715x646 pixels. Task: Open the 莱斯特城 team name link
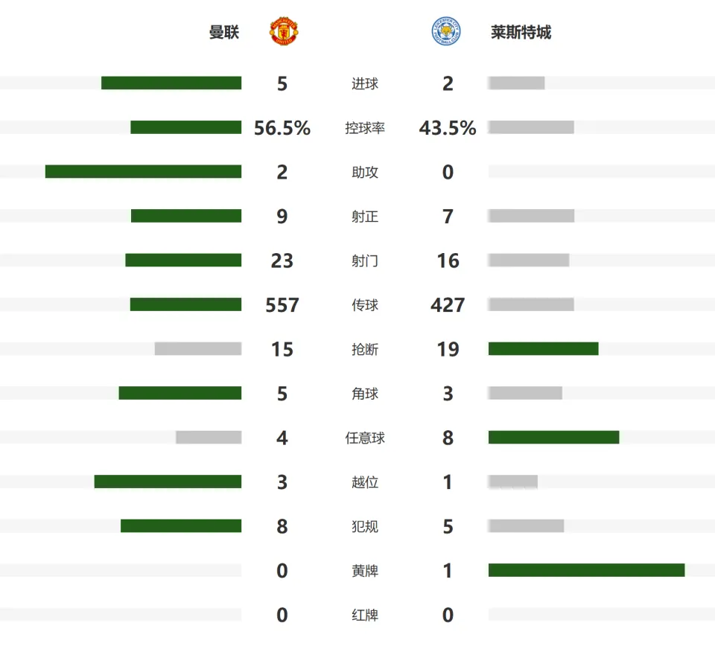click(x=521, y=32)
